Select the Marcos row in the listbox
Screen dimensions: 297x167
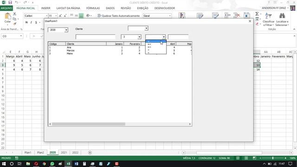[120, 51]
